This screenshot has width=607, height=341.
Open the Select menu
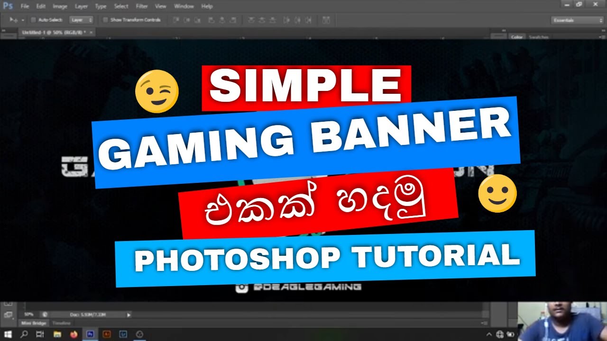(121, 6)
